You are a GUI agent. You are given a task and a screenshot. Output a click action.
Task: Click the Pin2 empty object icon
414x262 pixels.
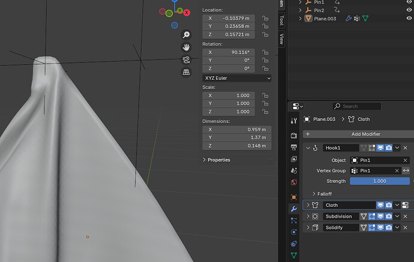pyautogui.click(x=308, y=10)
